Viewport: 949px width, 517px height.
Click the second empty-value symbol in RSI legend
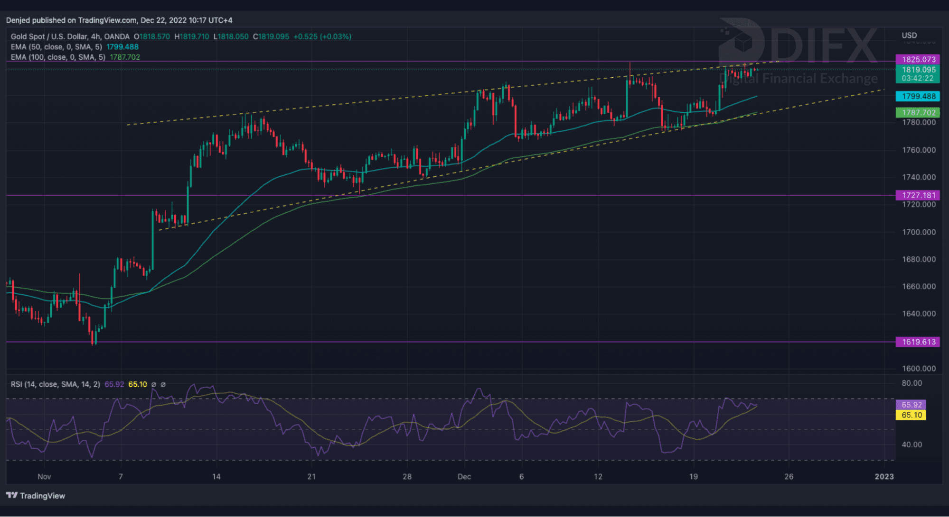coord(163,384)
